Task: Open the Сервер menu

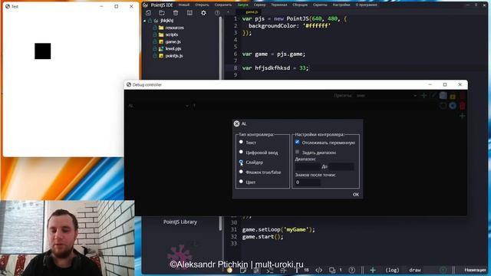Action: [259, 5]
